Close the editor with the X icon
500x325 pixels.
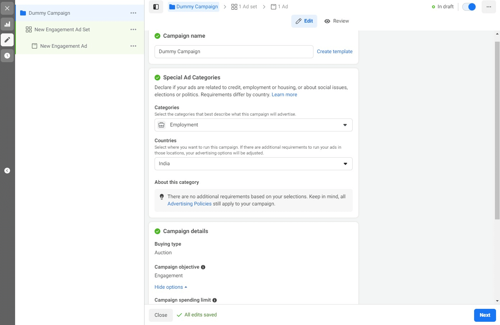[7, 8]
